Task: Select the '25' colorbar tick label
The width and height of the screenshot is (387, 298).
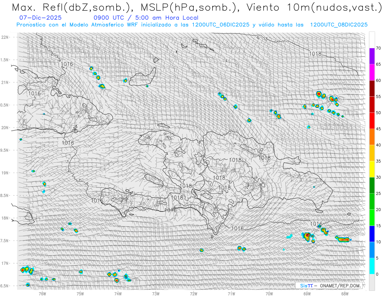Action: point(379,194)
